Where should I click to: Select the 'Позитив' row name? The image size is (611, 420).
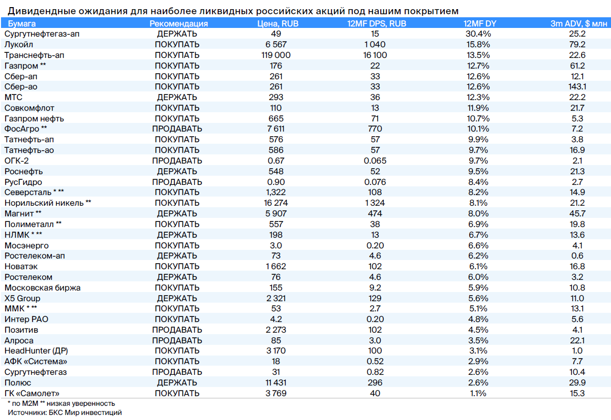pyautogui.click(x=21, y=330)
